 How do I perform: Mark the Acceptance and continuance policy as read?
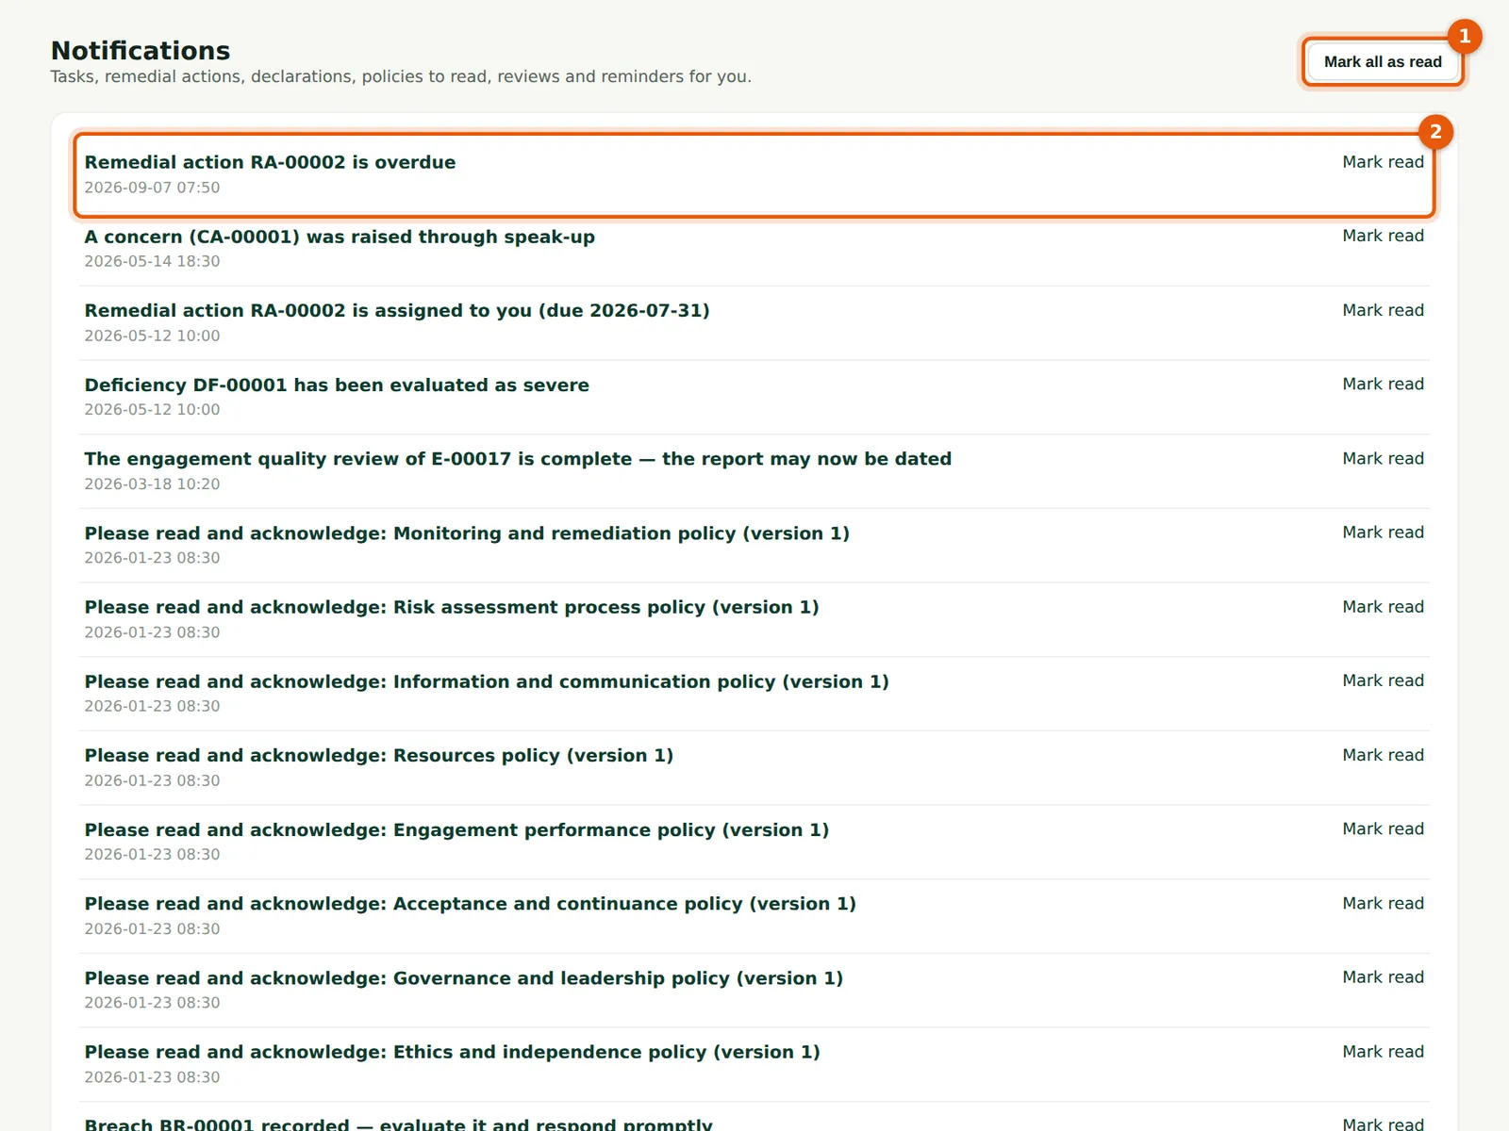point(1383,903)
